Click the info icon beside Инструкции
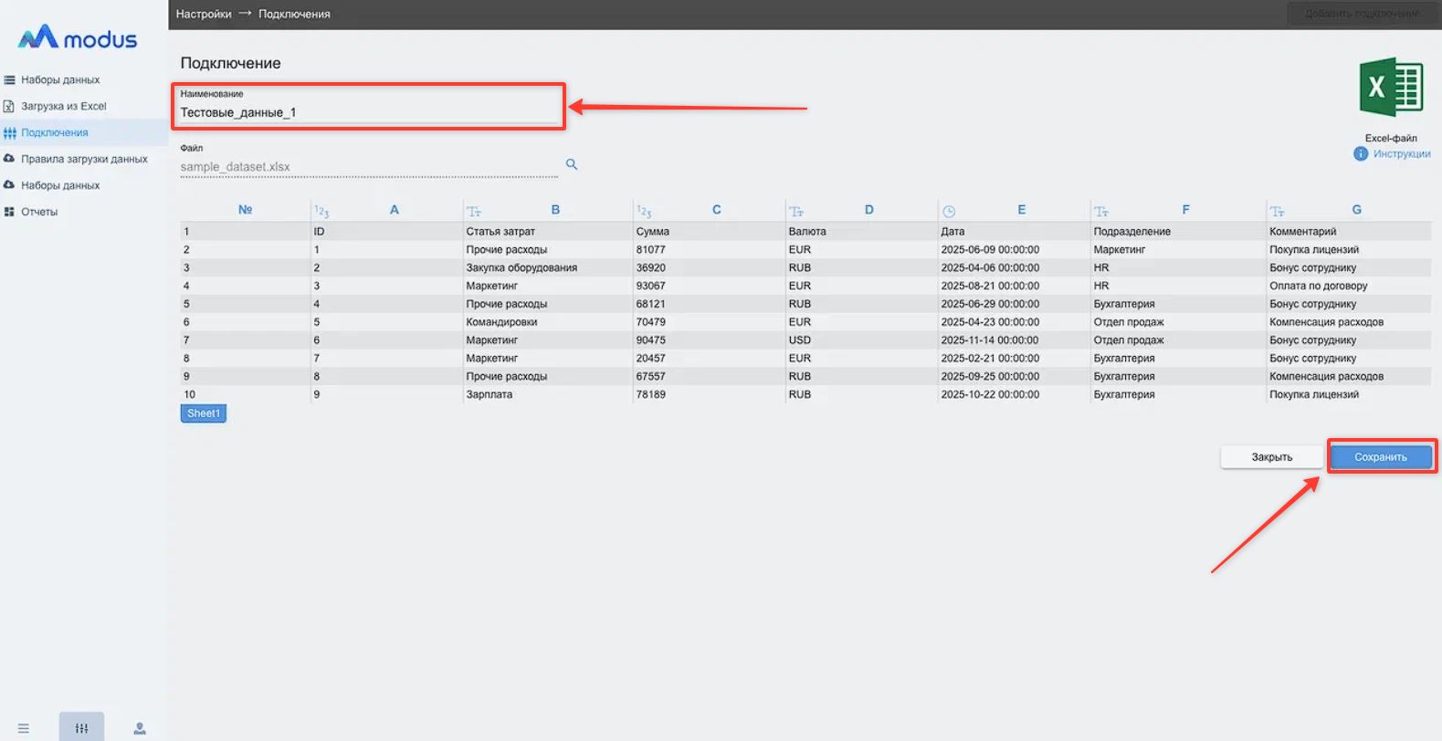 [x=1361, y=154]
